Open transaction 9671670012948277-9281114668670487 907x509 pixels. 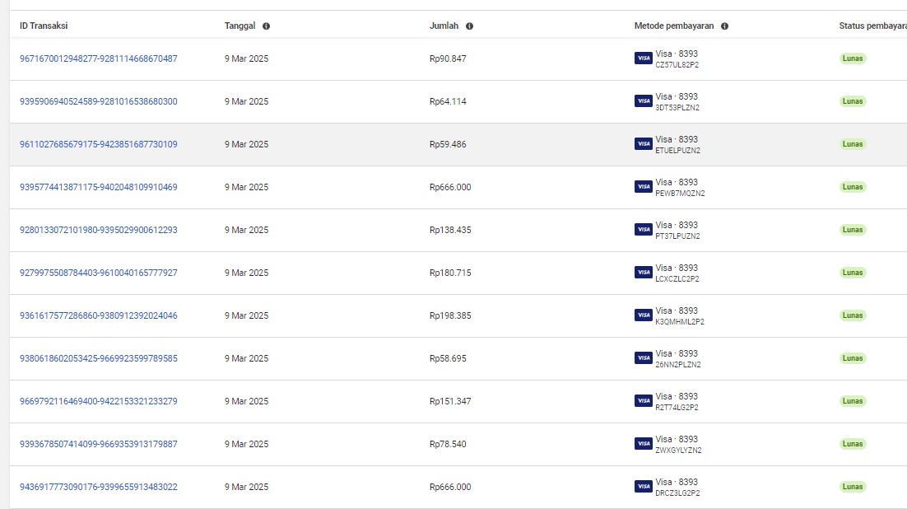coord(98,58)
